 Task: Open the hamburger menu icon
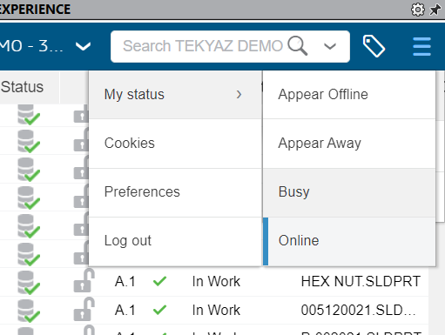coord(421,46)
